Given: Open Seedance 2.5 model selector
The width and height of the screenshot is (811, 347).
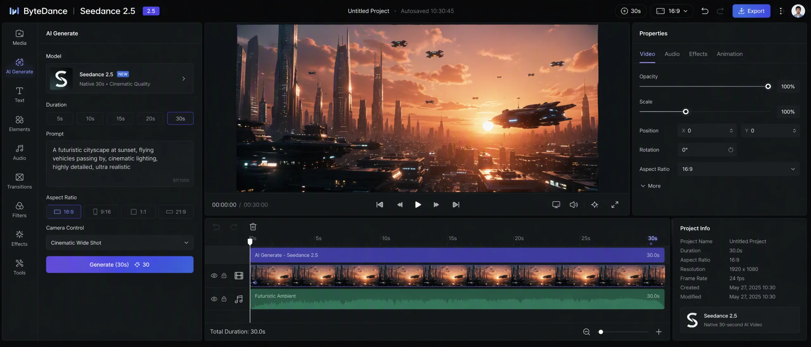Looking at the screenshot, I should coord(120,79).
